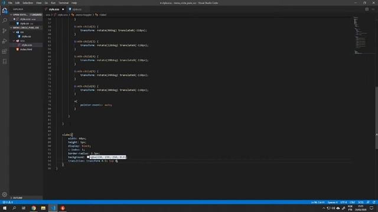
Task: Open the Run and Debug view
Action: [x=5, y=41]
